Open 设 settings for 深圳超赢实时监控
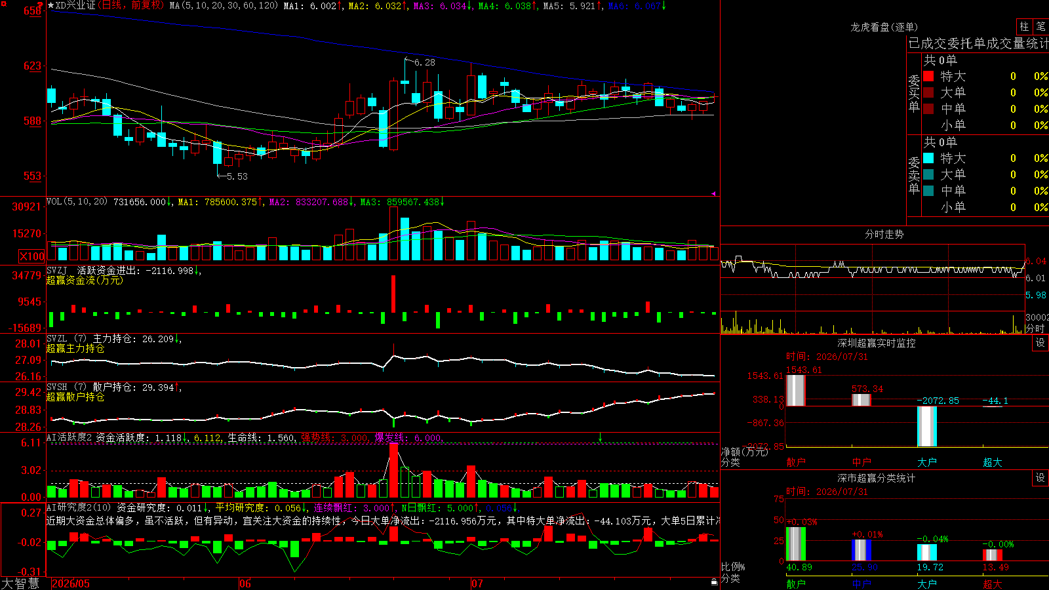The width and height of the screenshot is (1049, 590). [1040, 343]
